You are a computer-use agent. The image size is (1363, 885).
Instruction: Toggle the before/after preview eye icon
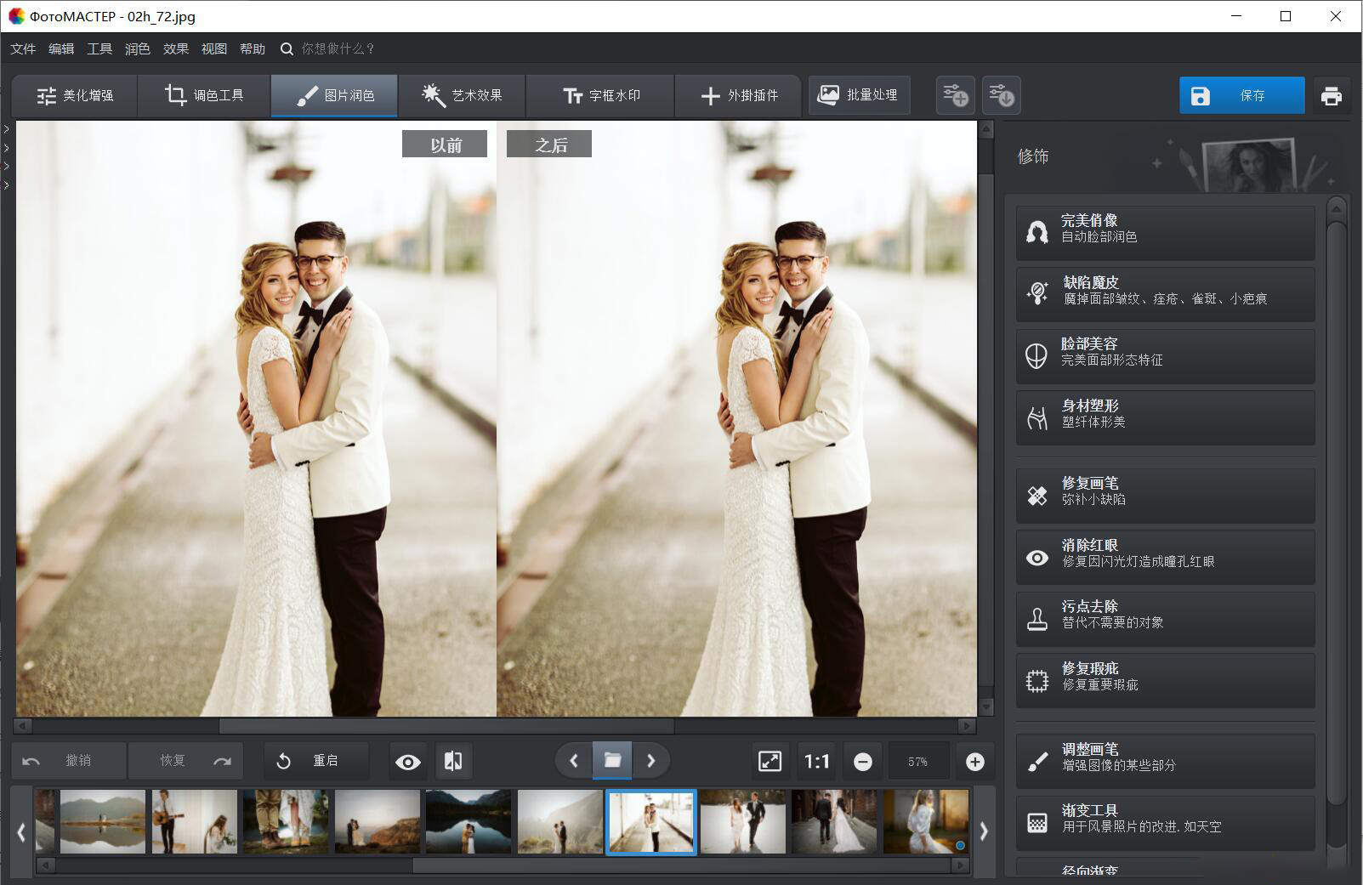point(408,761)
